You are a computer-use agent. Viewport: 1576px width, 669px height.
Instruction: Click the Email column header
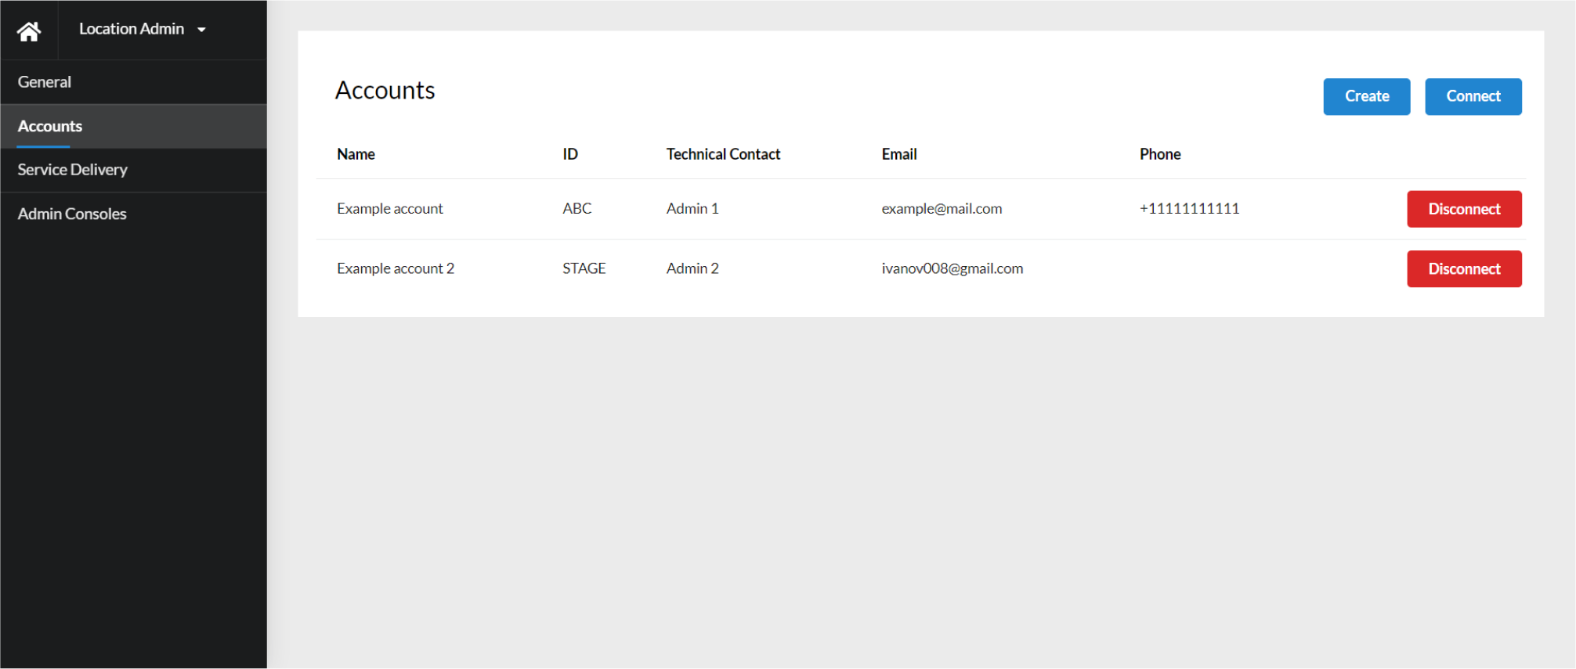click(898, 154)
